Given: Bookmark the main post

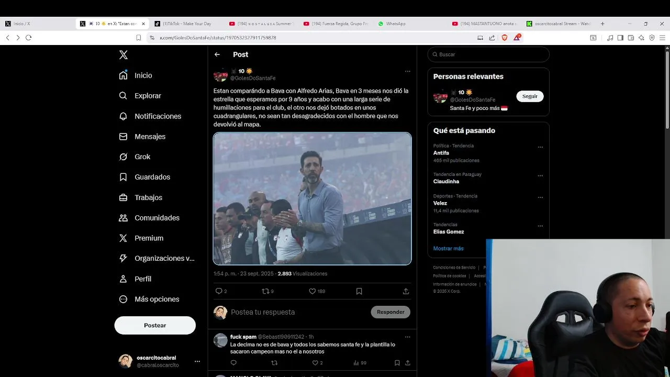Looking at the screenshot, I should coord(359,291).
